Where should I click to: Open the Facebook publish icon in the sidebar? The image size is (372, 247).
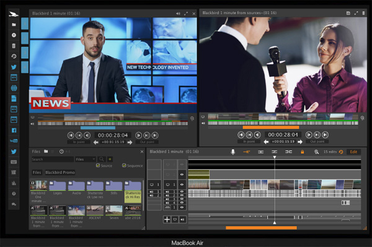point(14,130)
